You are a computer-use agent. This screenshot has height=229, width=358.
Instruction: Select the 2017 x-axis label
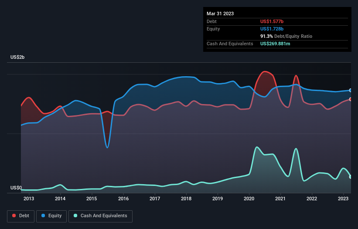tap(155, 199)
